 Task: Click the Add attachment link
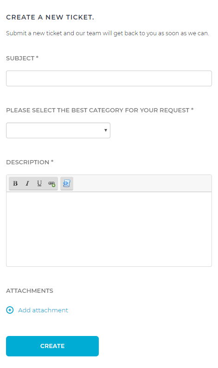[43, 310]
